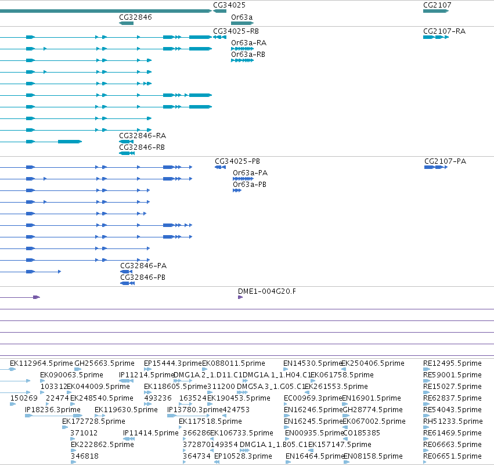Select the RE62837.5prime EST
This screenshot has width=494, height=465.
[x=426, y=404]
